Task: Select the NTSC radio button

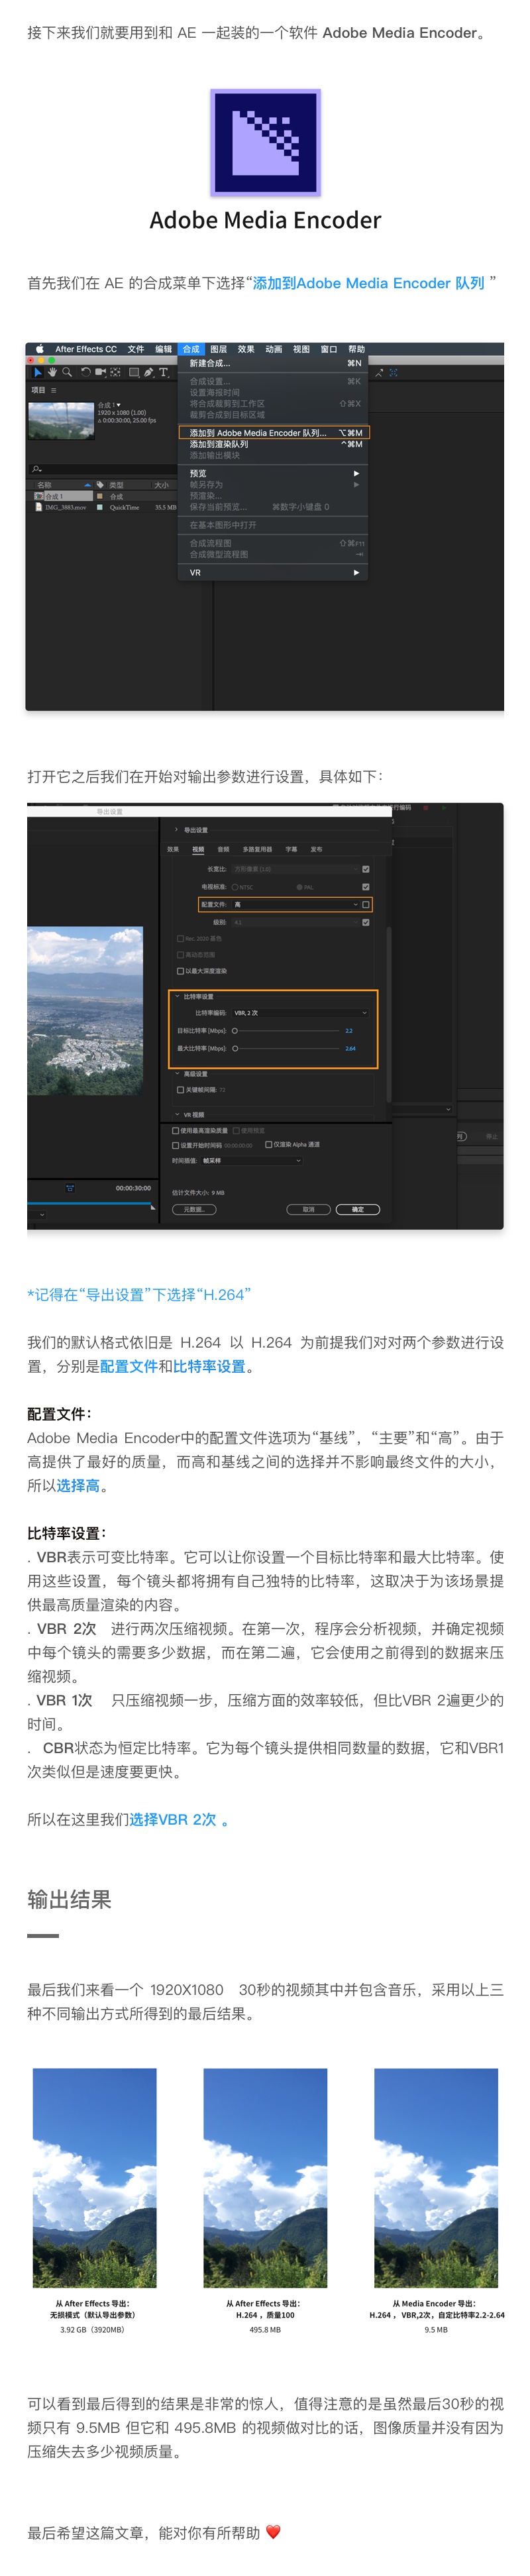Action: 235,886
